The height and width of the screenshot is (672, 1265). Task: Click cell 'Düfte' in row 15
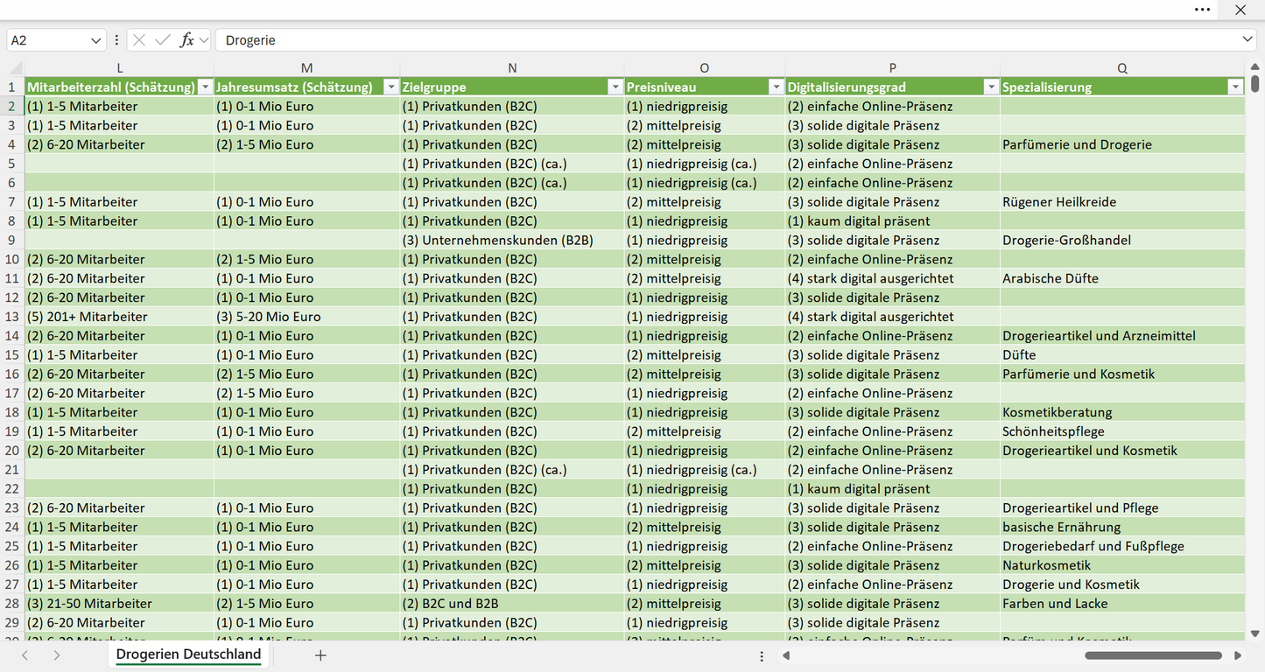[x=1122, y=355]
